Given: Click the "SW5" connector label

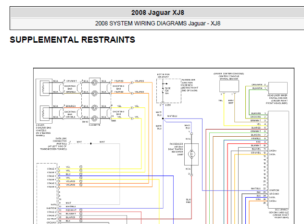Looking at the screenshot, I should pyautogui.click(x=114, y=121).
